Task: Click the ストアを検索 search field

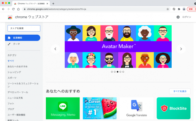Action: (x=24, y=28)
